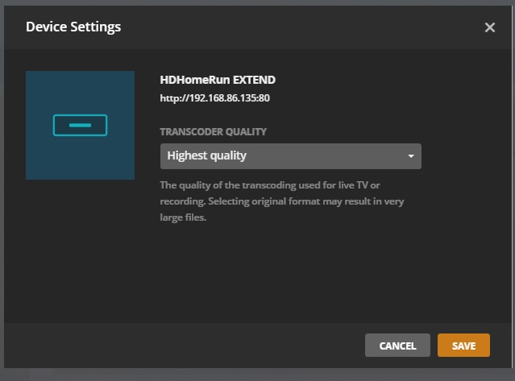
Task: Click the HDHomeRun tuner device icon
Action: pyautogui.click(x=80, y=125)
